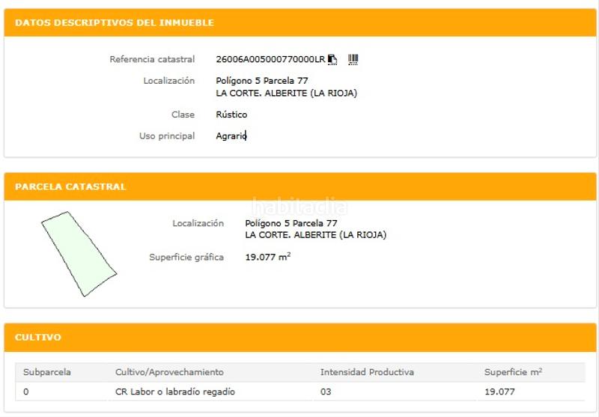Click the Parcela Catastral section header

[70, 186]
